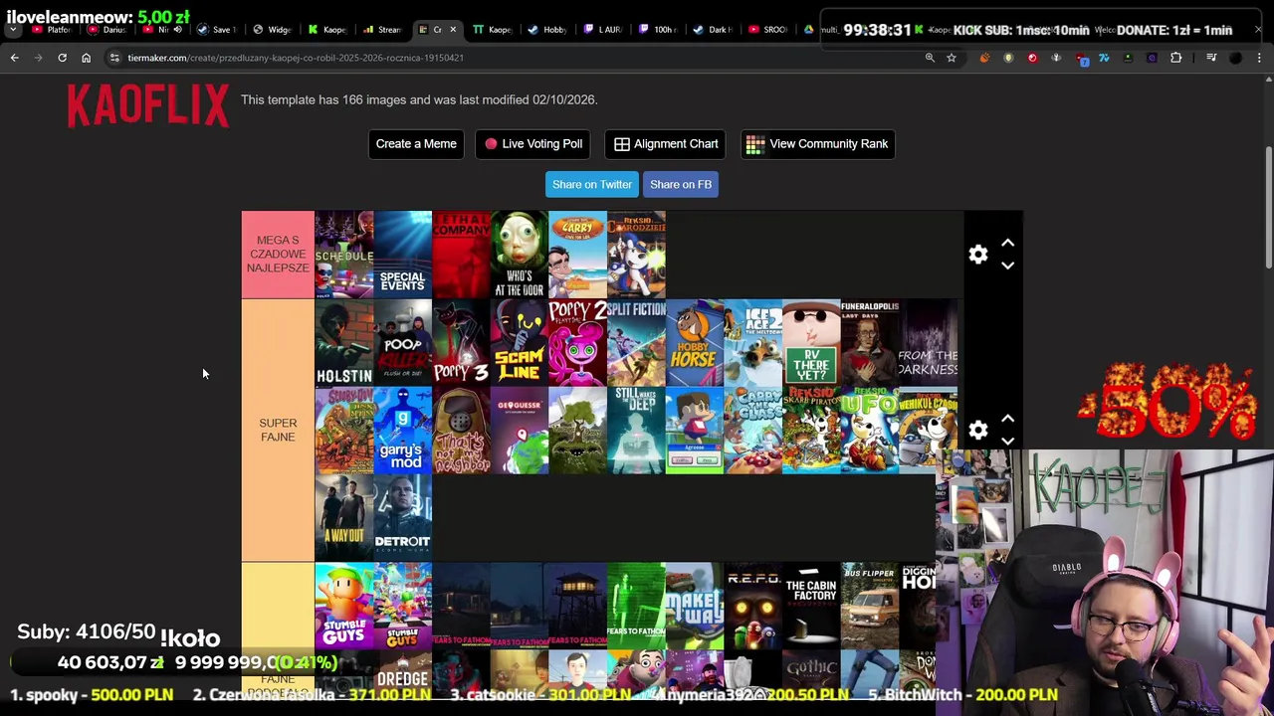Screen dimensions: 1274x716
Task: Reload the tiermaker page
Action: click(62, 58)
